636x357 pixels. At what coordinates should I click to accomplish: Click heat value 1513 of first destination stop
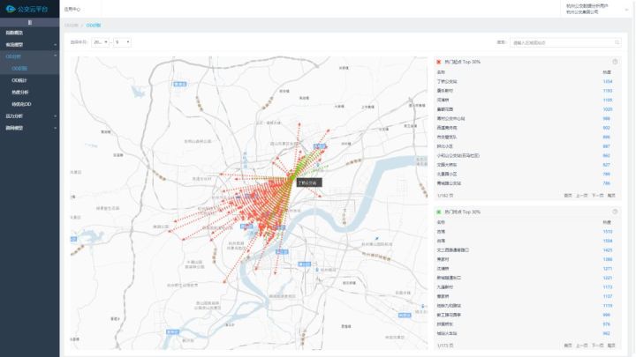(607, 232)
